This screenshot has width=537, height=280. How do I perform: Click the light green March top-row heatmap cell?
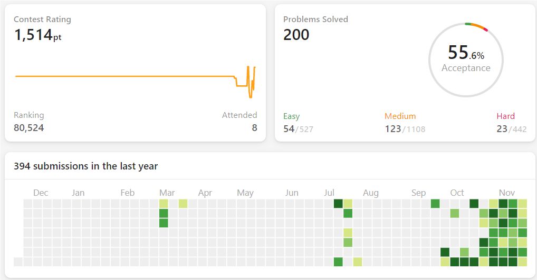tap(164, 204)
